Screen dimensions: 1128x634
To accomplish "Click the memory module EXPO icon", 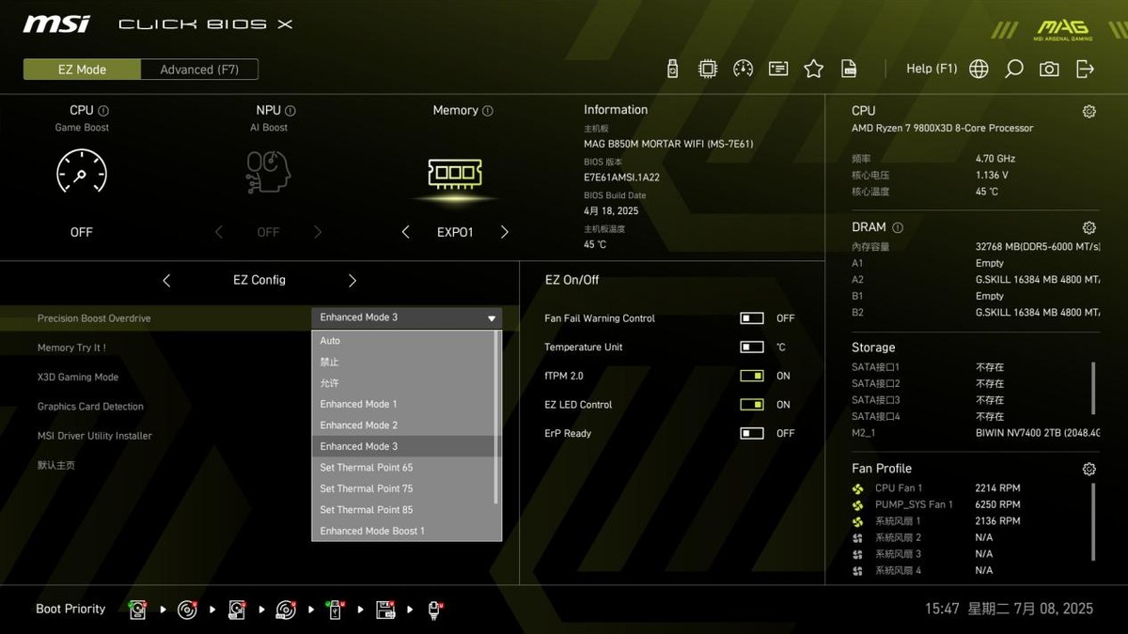I will 455,173.
